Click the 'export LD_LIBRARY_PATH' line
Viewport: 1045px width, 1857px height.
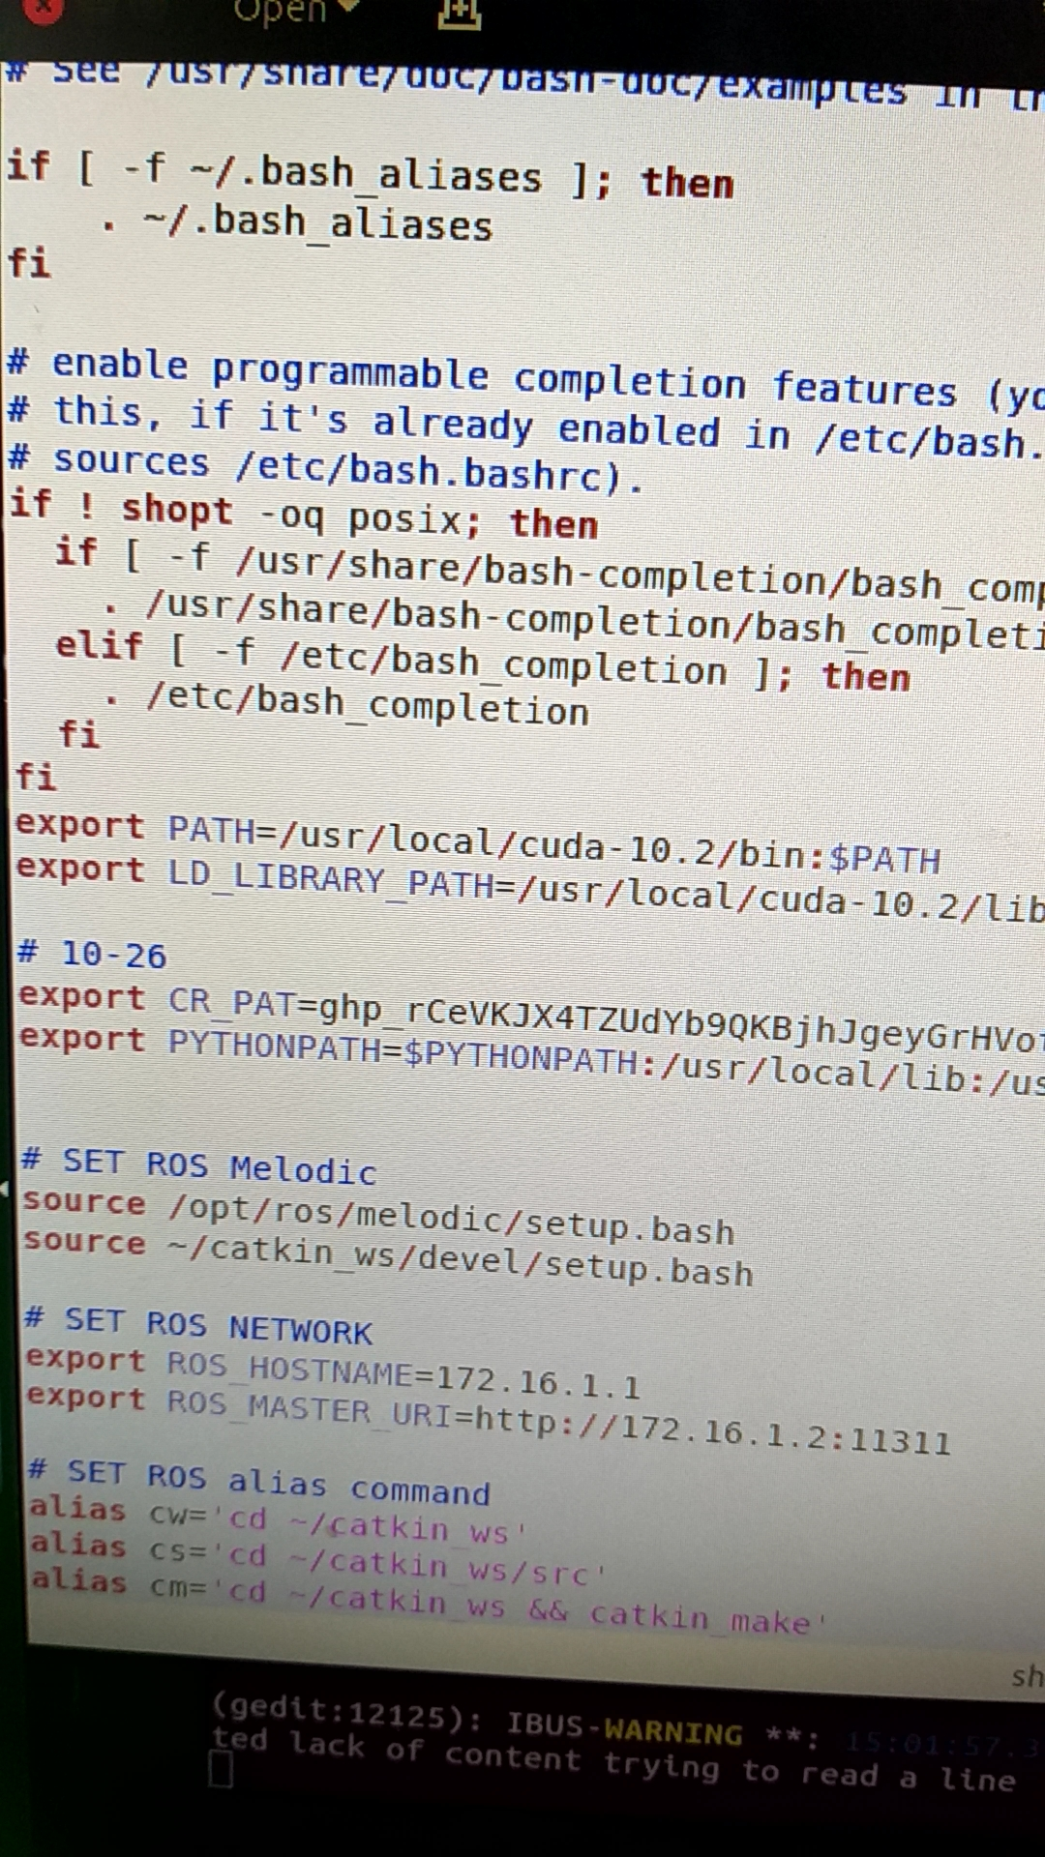[530, 890]
